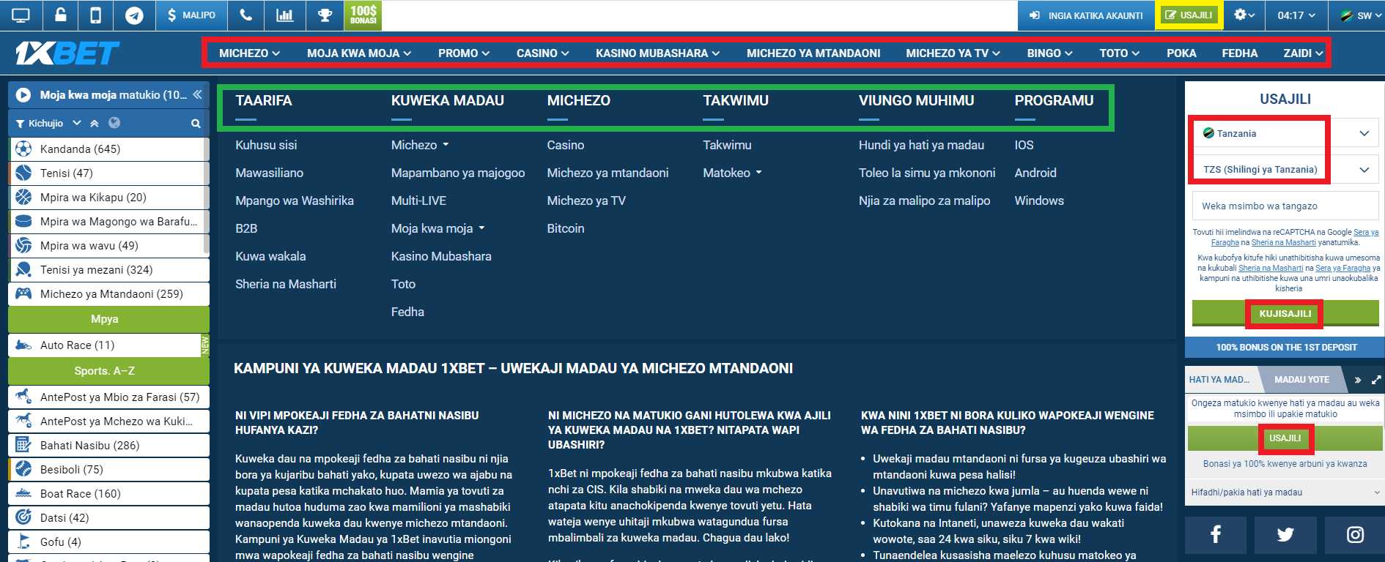
Task: Open the mobile phone apps icon
Action: click(95, 15)
